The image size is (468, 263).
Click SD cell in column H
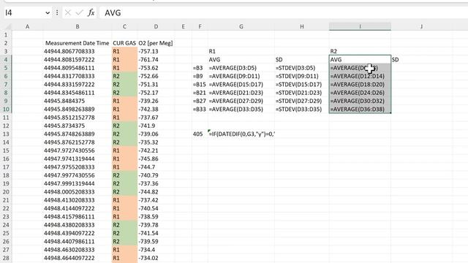pos(302,60)
